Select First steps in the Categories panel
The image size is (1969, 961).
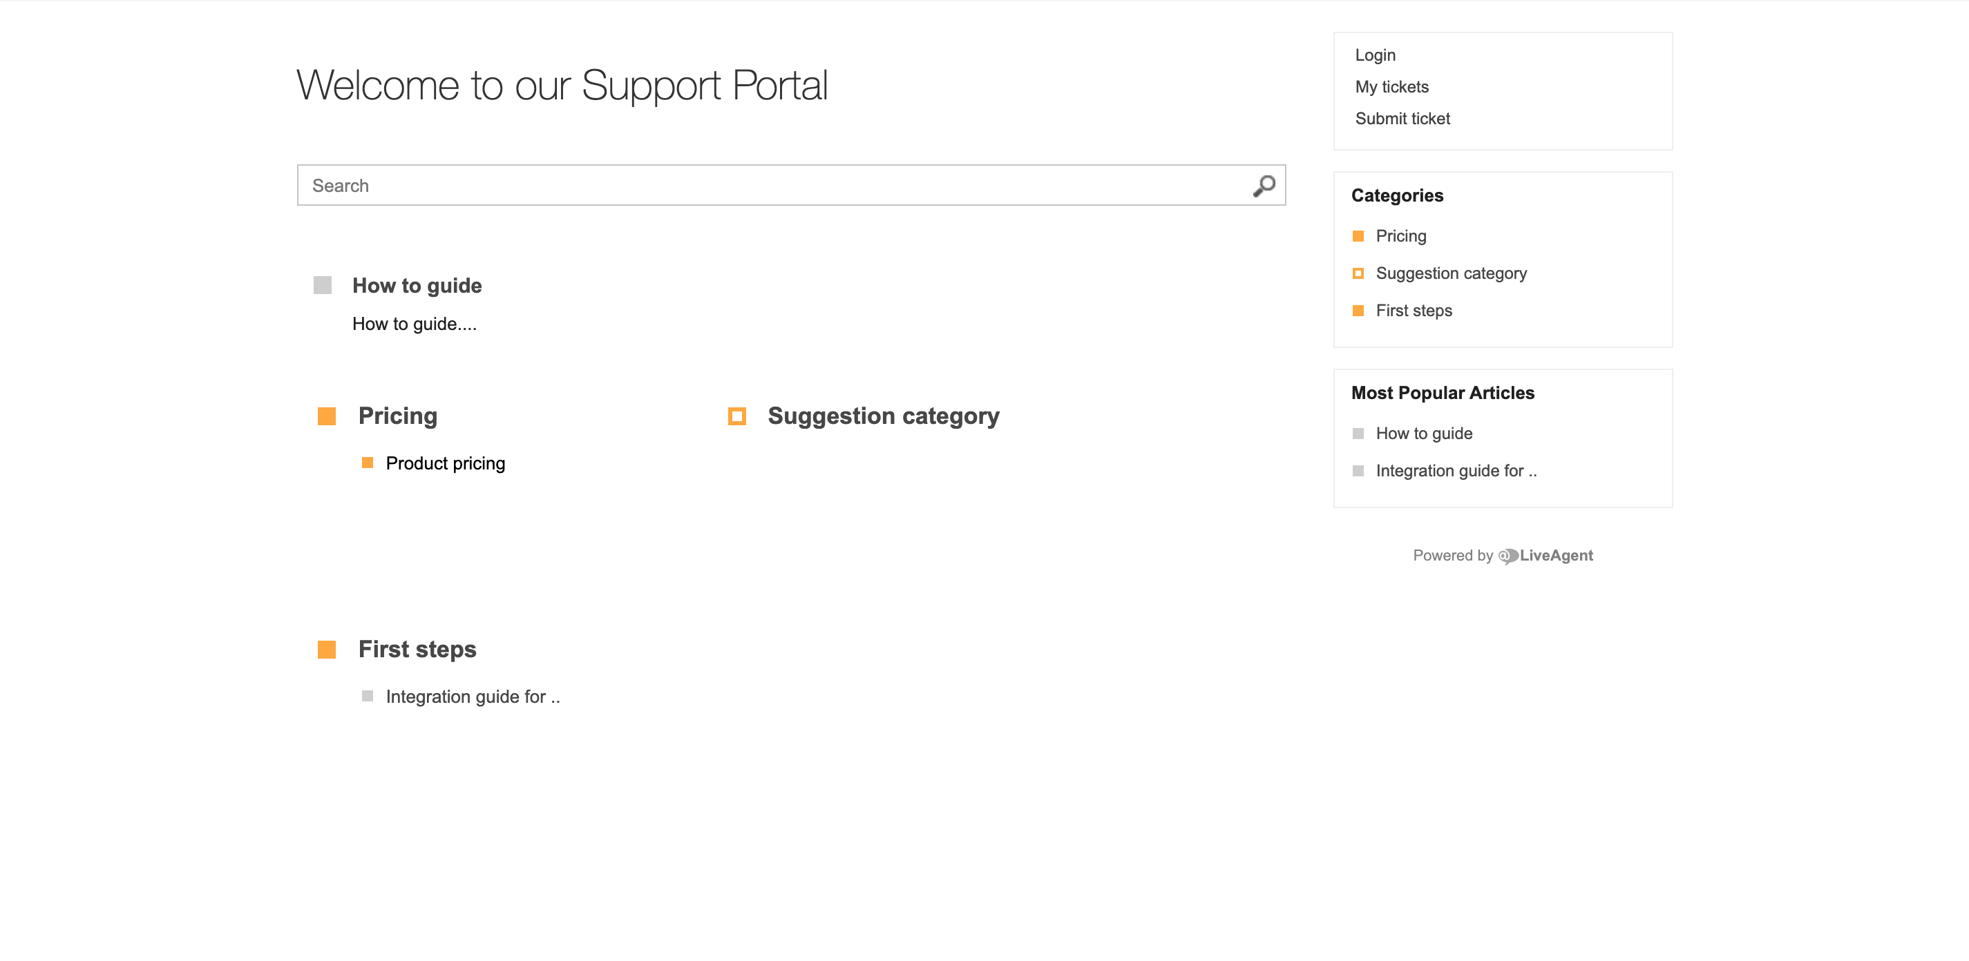click(1414, 310)
